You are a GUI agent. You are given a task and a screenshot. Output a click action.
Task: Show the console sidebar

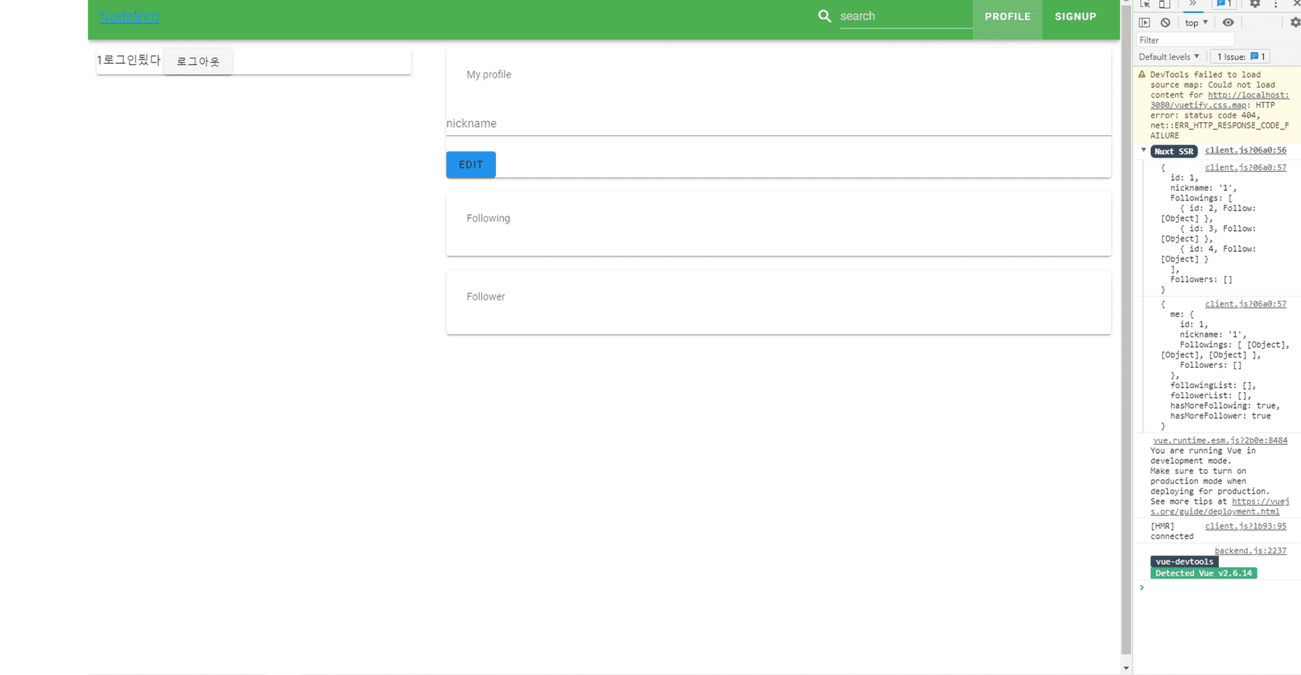pyautogui.click(x=1145, y=22)
